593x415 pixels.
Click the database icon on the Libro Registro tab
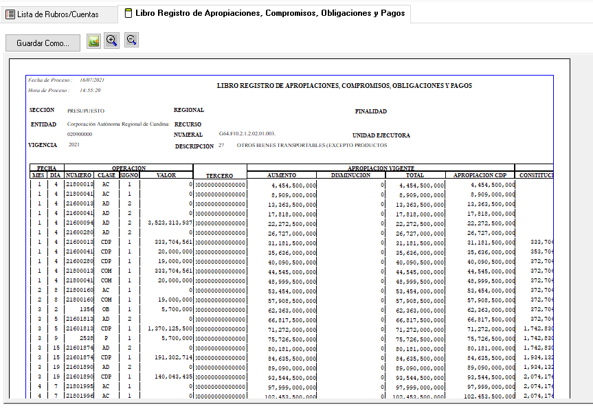(128, 12)
